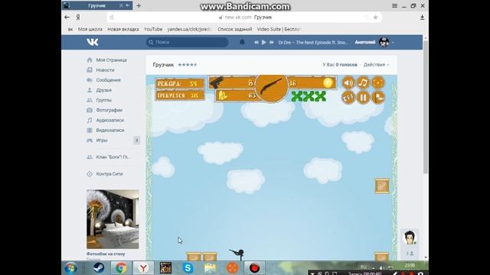Image resolution: width=490 pixels, height=275 pixels.
Task: Click the bullets ammo counter icon
Action: coord(222,95)
